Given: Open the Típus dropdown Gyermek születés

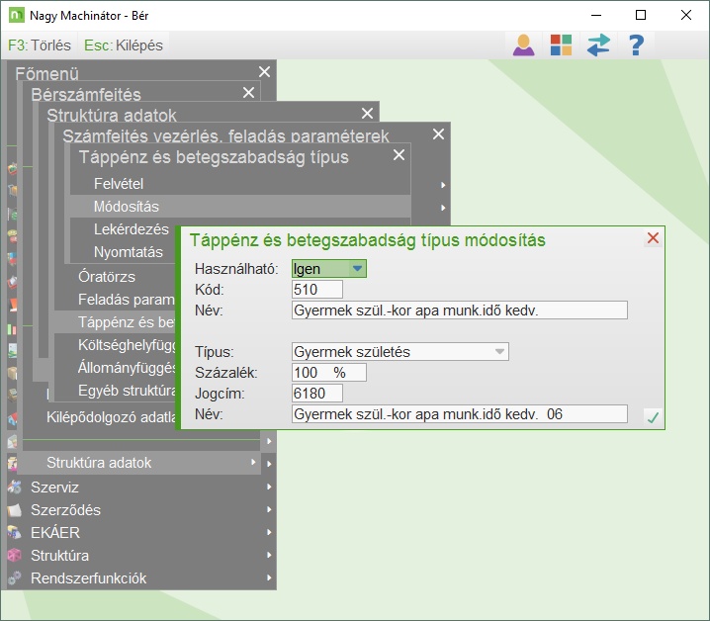Looking at the screenshot, I should [400, 351].
